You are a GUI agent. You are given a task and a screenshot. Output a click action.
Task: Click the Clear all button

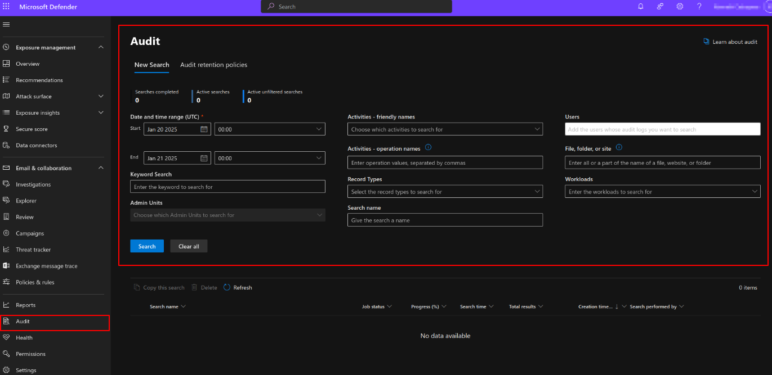click(189, 246)
